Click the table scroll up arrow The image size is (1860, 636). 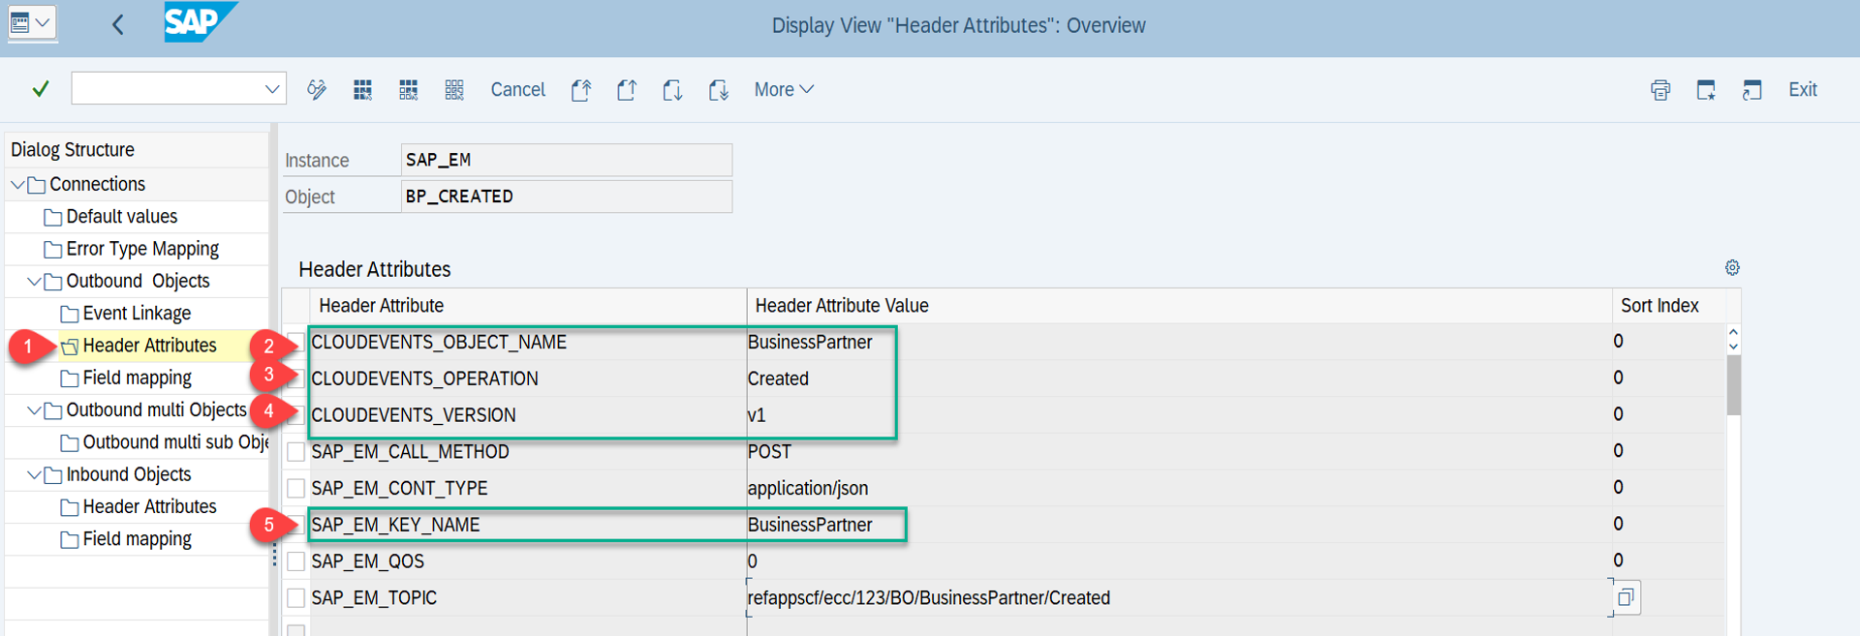pos(1733,333)
